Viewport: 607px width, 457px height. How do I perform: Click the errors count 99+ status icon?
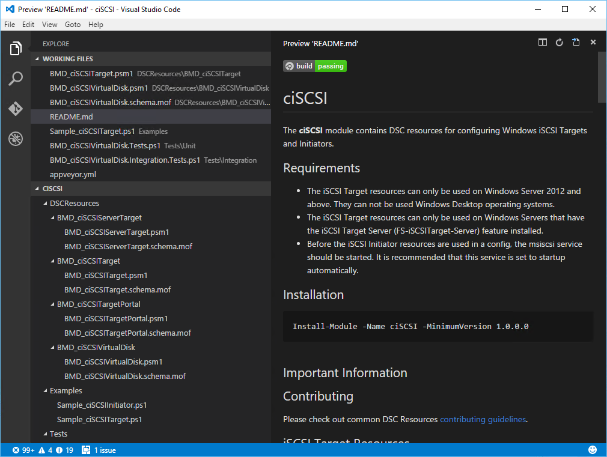pos(23,450)
